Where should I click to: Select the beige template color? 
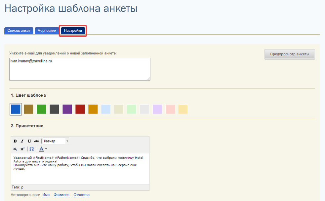coord(119,109)
